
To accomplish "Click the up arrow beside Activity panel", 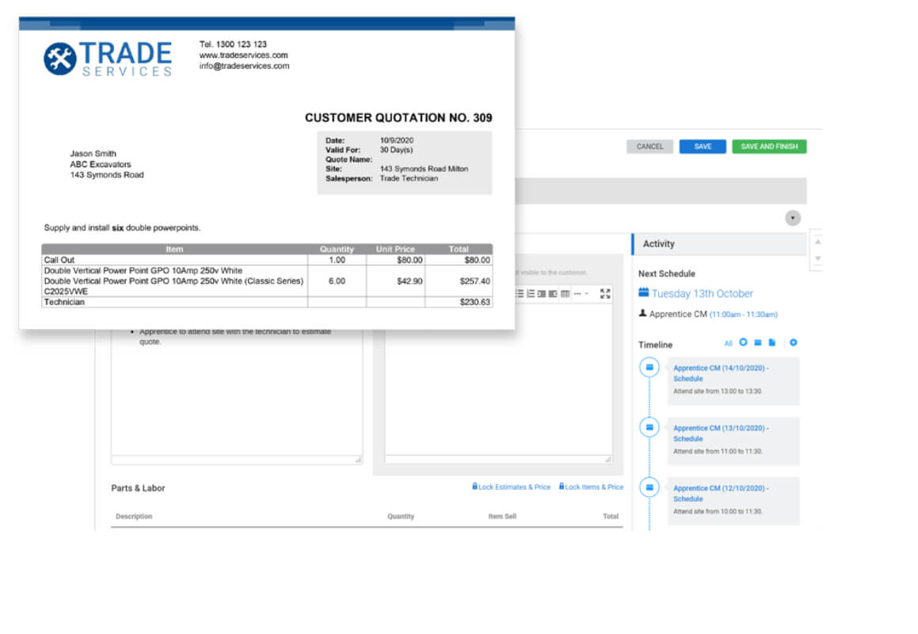I will [818, 242].
